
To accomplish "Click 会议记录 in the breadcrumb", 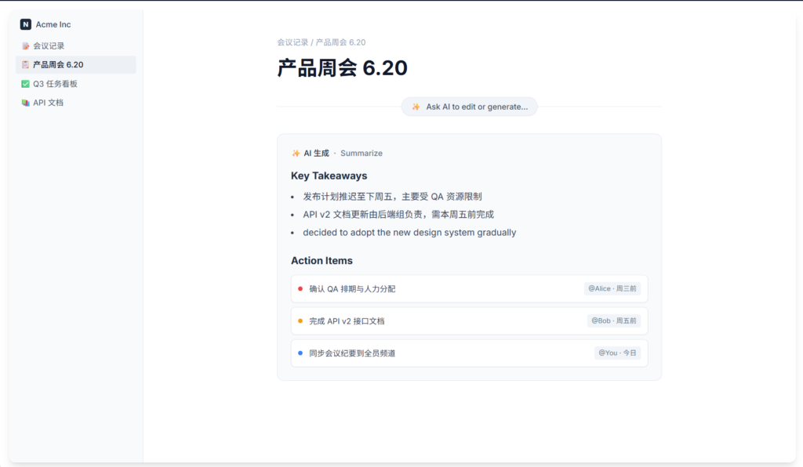I will (x=292, y=42).
